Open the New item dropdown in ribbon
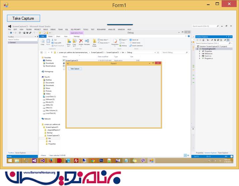 (104, 40)
